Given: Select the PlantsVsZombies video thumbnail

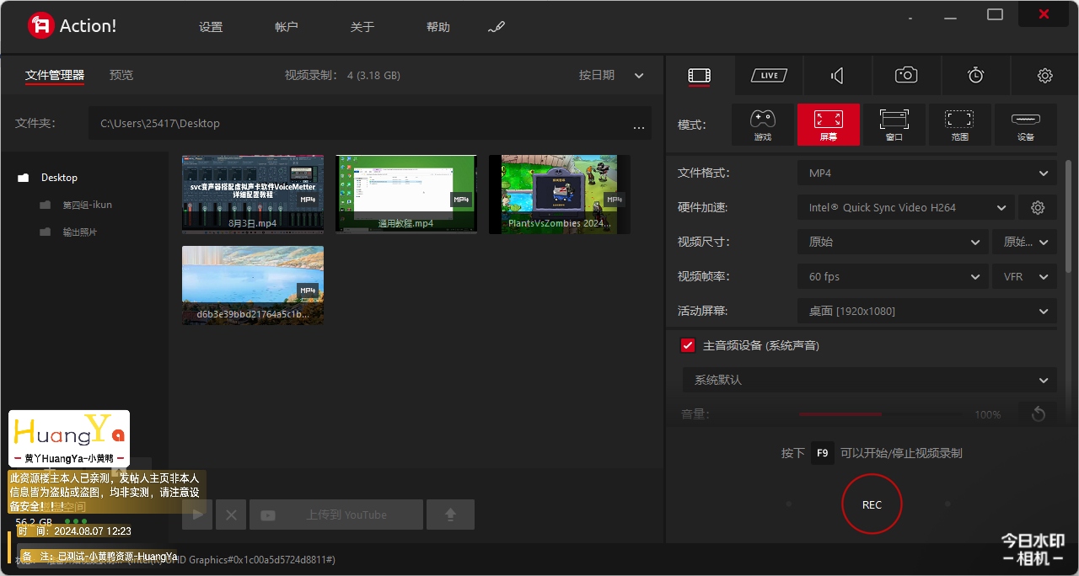Looking at the screenshot, I should tap(559, 194).
